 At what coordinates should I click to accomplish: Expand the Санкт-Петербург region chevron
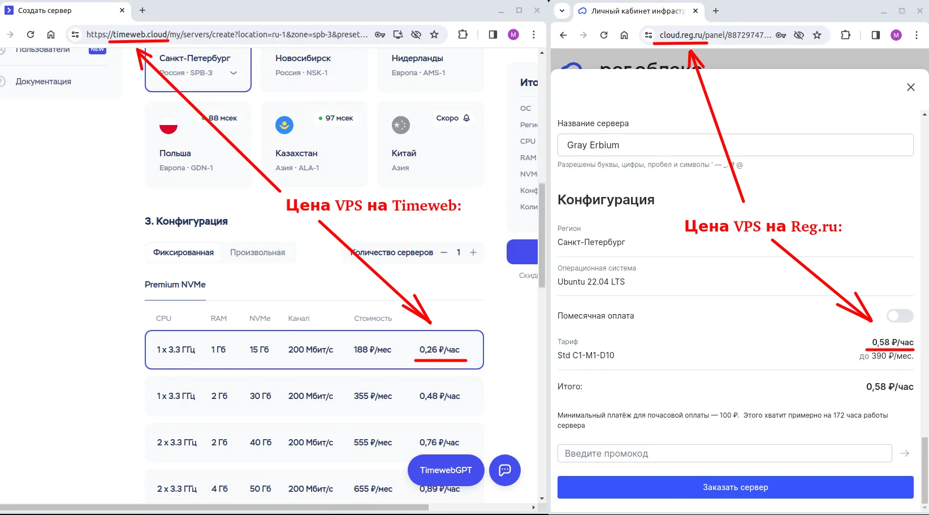pos(234,73)
